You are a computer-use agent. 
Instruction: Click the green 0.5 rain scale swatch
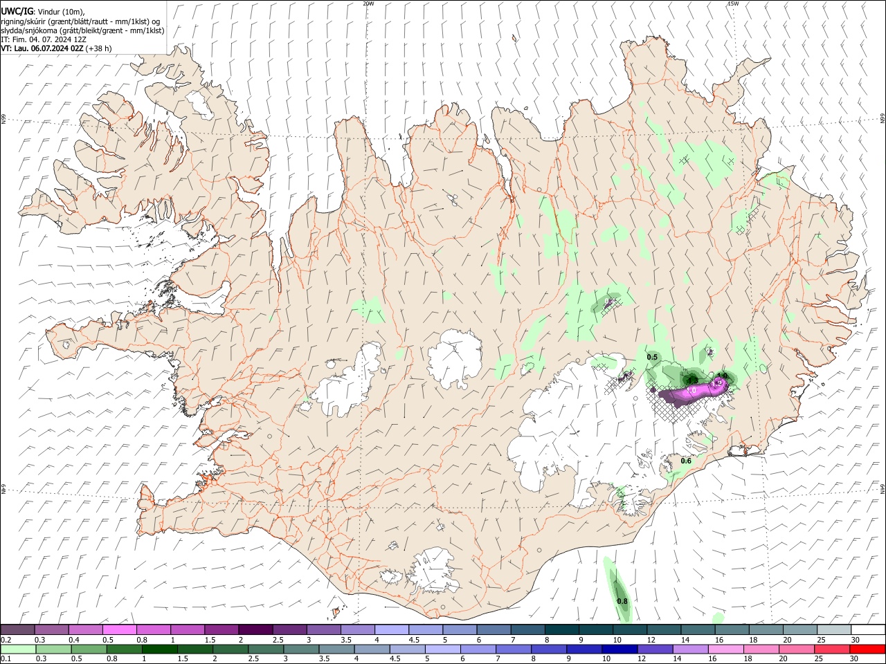click(x=89, y=649)
